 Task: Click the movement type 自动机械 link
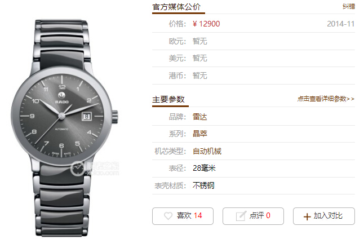207,151
